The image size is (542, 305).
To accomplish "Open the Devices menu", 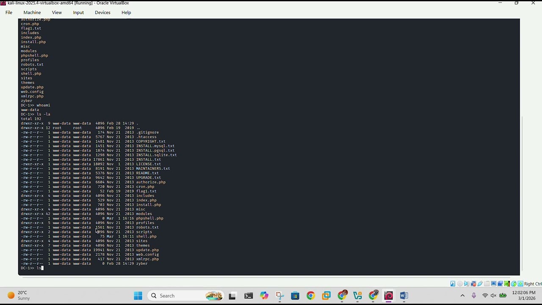I will 102,12.
